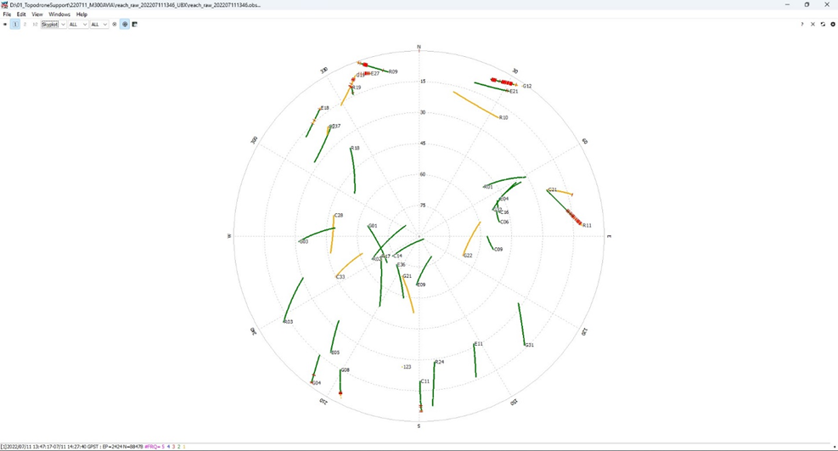Click satellite label C21 on skyplot
This screenshot has height=451, width=838.
point(553,189)
